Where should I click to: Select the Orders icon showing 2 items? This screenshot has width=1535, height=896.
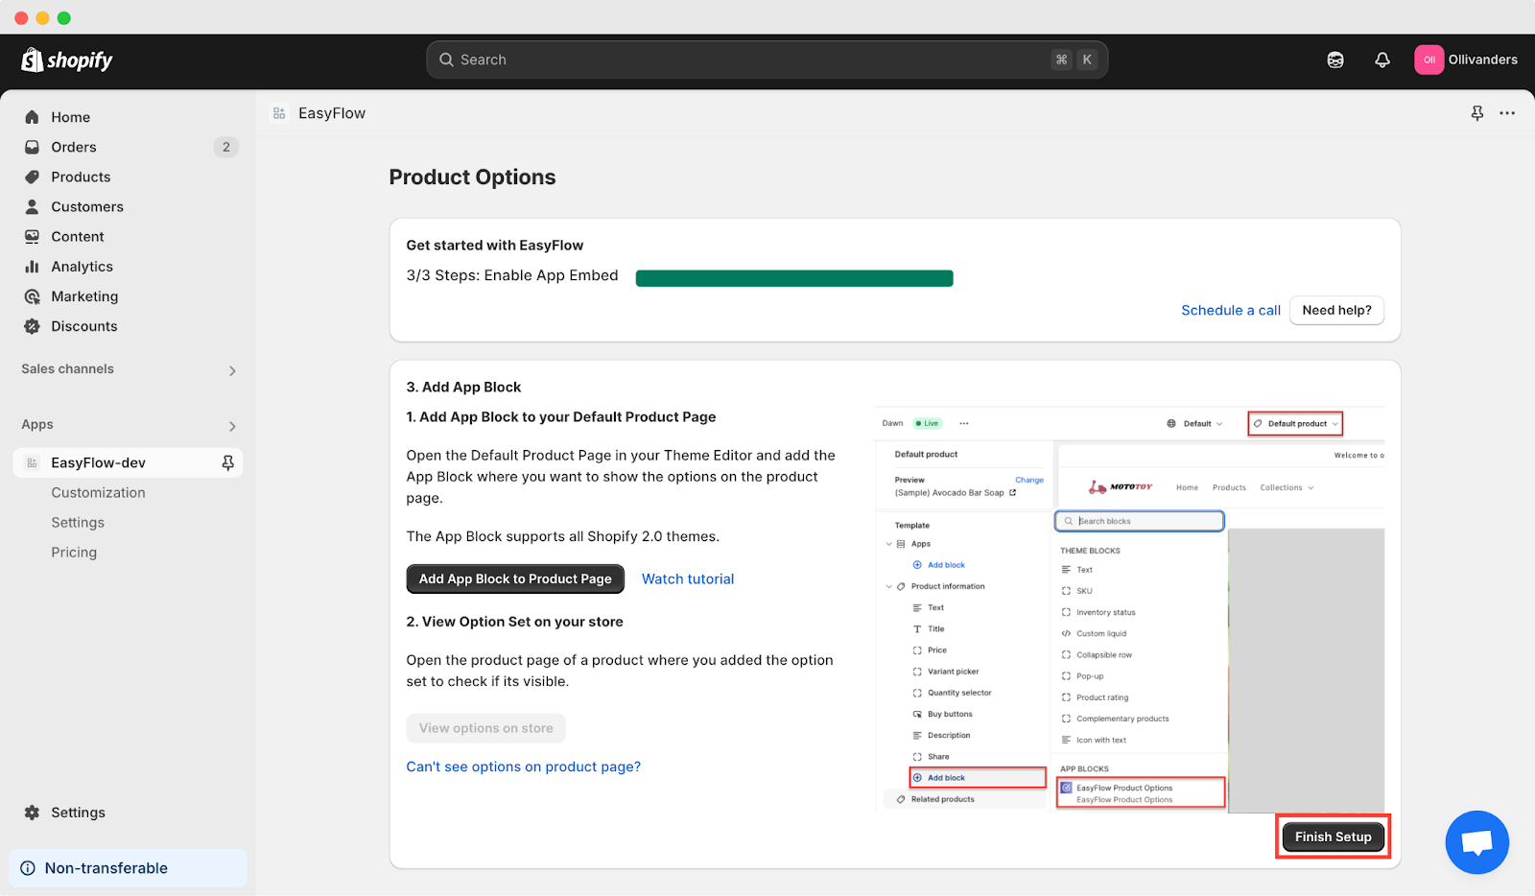pos(32,147)
